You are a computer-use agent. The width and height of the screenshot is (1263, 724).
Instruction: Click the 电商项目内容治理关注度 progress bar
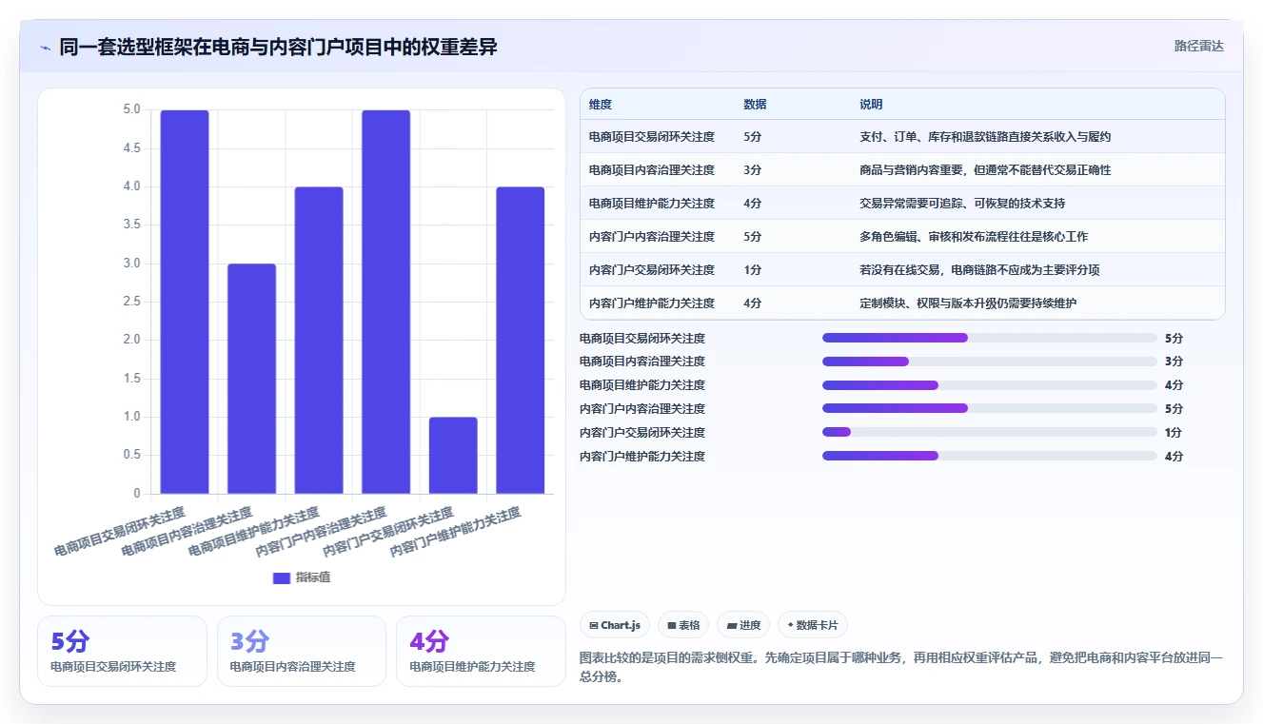pos(990,362)
